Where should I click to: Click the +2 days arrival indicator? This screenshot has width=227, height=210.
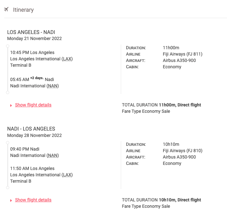[x=37, y=78]
